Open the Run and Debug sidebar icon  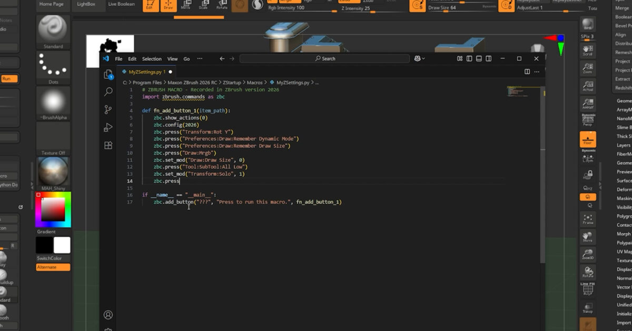point(108,126)
